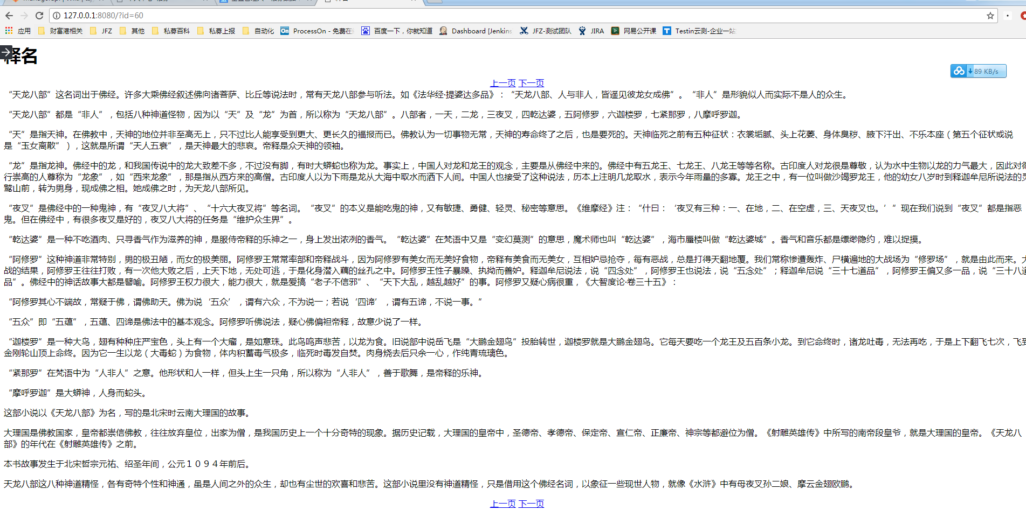
Task: Click the paragraph starting “龙”是指龙神
Action: point(514,177)
